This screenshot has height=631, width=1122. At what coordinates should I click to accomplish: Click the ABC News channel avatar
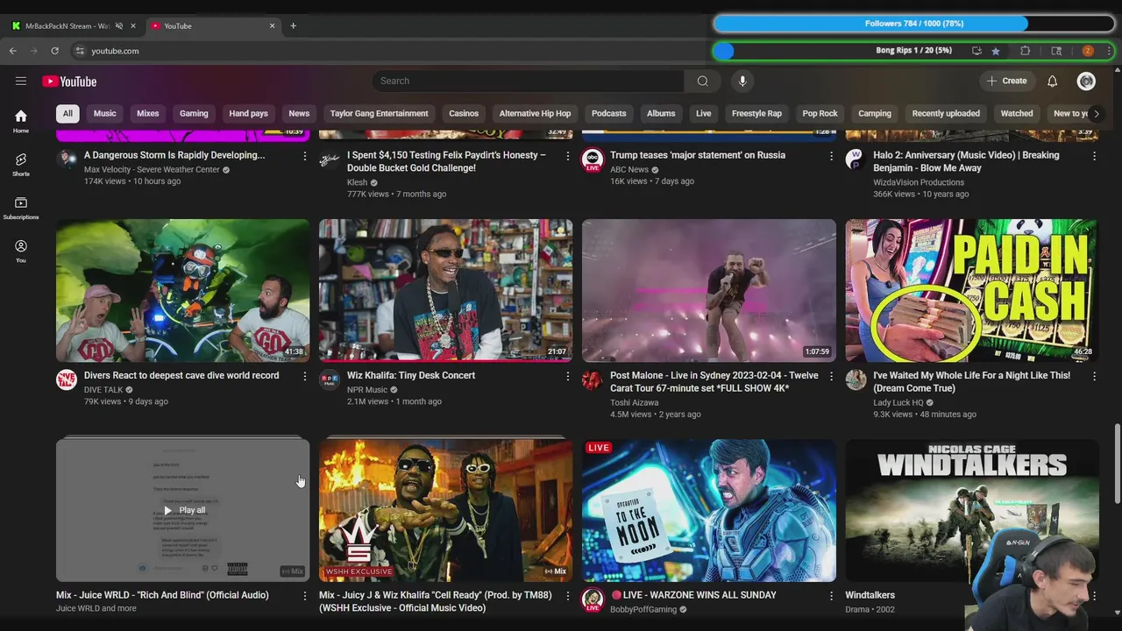click(x=593, y=160)
